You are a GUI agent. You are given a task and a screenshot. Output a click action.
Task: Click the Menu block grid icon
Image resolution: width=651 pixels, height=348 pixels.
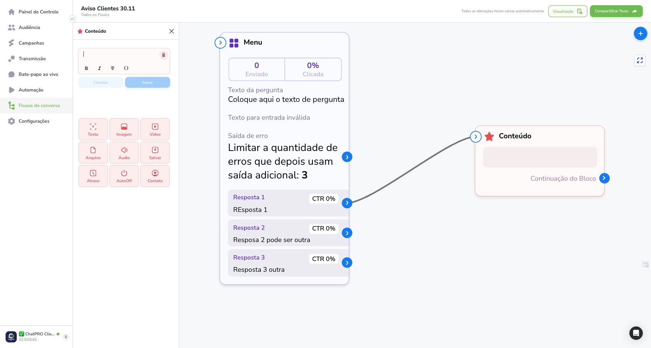(234, 43)
